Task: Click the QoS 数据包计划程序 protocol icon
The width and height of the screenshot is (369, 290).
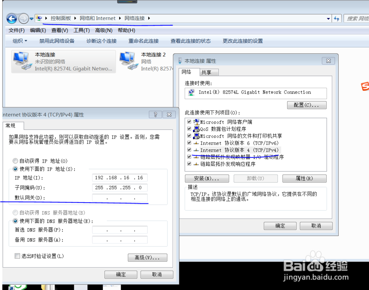Action: click(x=196, y=129)
